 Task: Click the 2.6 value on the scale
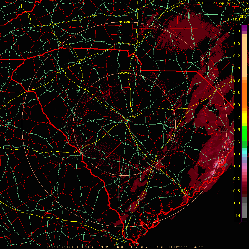click(x=237, y=142)
